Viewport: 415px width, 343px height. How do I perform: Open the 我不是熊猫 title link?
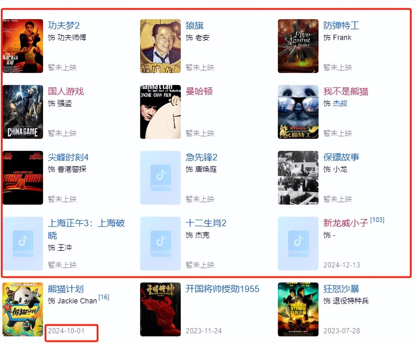pos(346,91)
